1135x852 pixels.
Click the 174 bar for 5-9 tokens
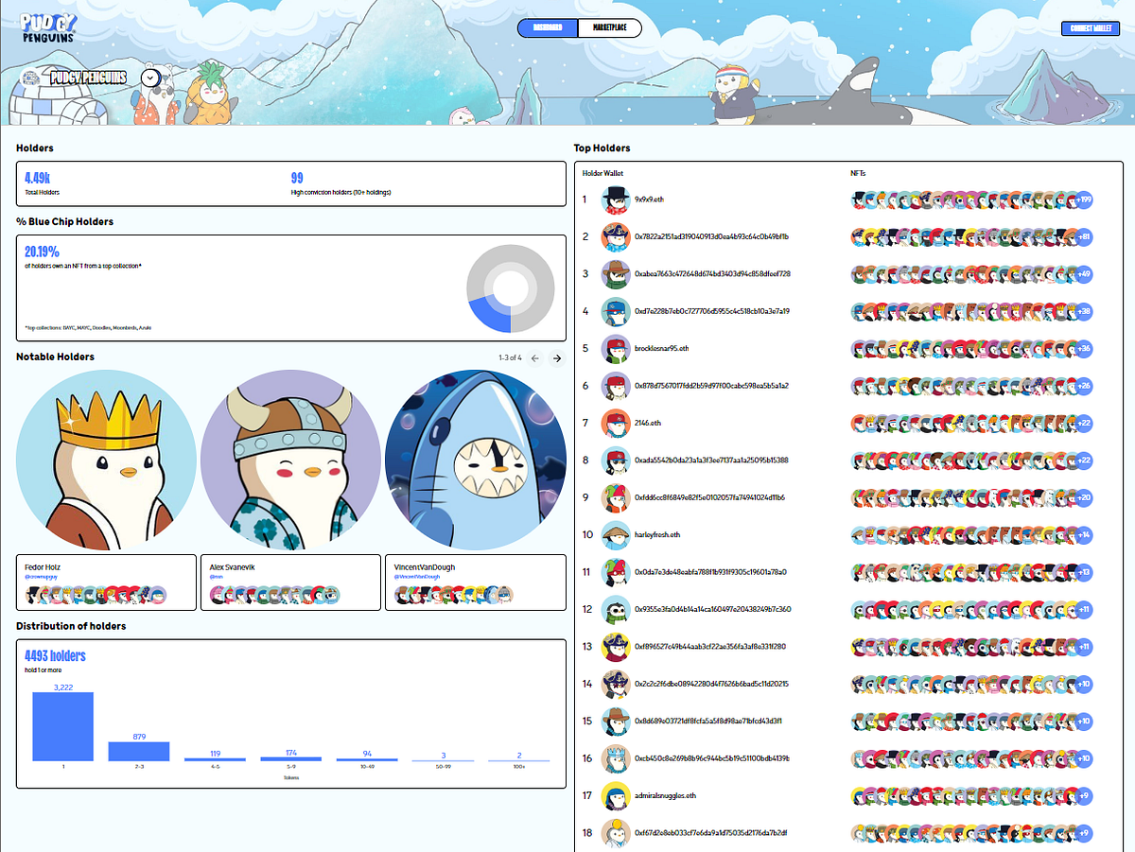coord(291,758)
